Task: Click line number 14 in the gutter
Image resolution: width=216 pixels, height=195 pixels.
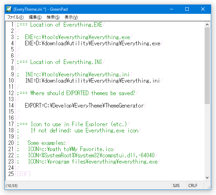Action: (11, 105)
